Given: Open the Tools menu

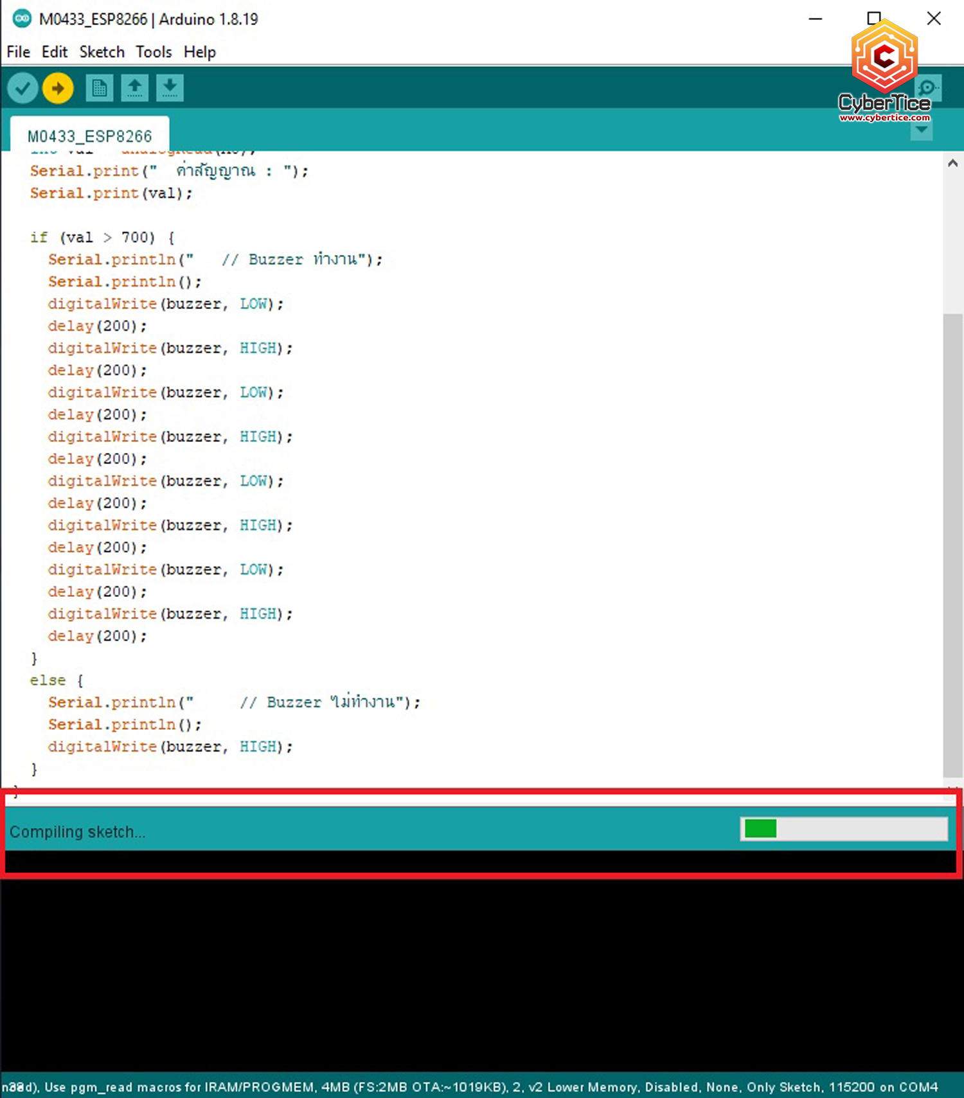Looking at the screenshot, I should [x=154, y=52].
